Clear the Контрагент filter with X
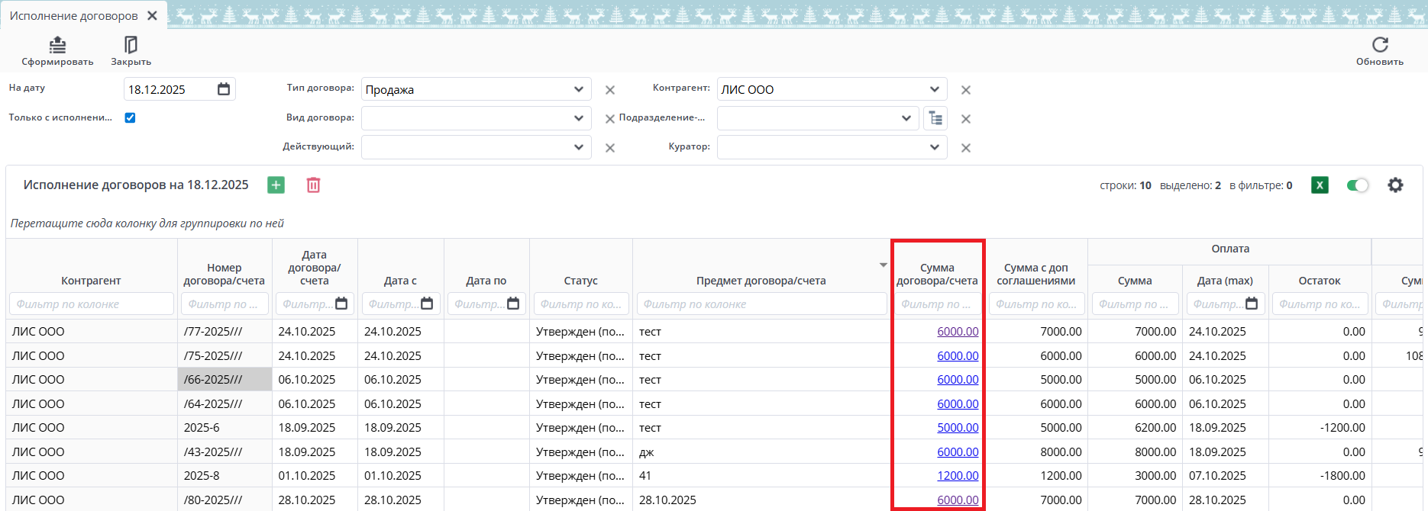 (x=966, y=90)
